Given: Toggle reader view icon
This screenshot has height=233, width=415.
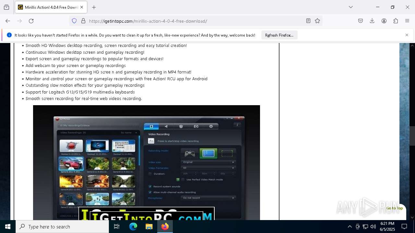Looking at the screenshot, I should click(x=308, y=21).
